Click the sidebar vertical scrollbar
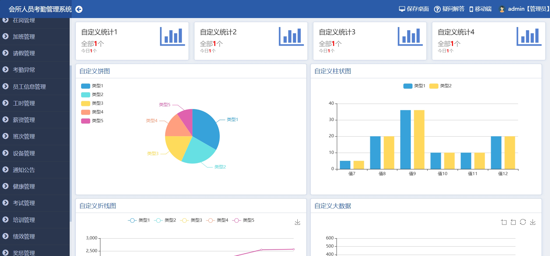The image size is (550, 256). pyautogui.click(x=71, y=144)
